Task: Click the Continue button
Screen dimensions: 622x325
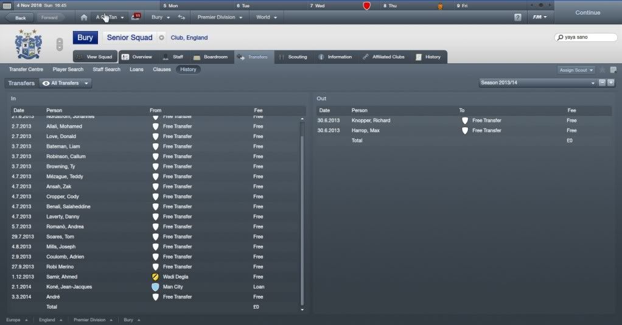Action: (x=588, y=13)
